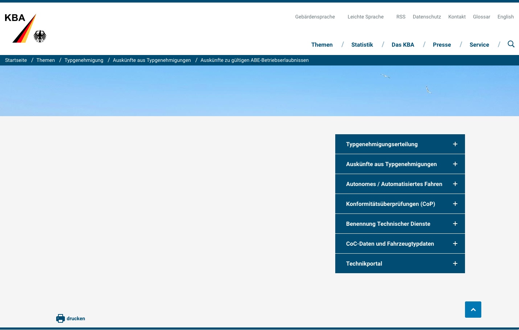Click Typgenehmigung breadcrumb link
This screenshot has width=519, height=330.
click(84, 60)
